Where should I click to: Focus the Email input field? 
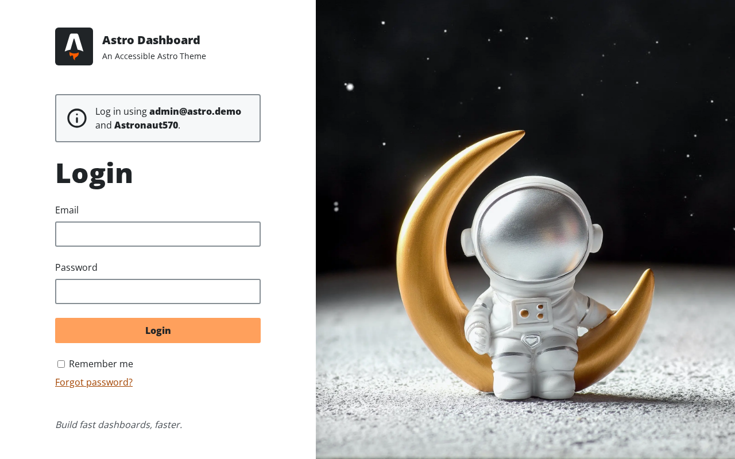(158, 234)
